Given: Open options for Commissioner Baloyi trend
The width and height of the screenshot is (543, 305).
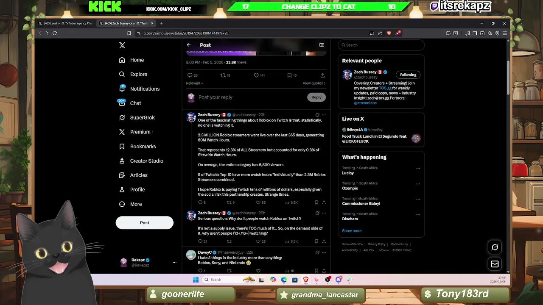Looking at the screenshot, I should 418,199.
